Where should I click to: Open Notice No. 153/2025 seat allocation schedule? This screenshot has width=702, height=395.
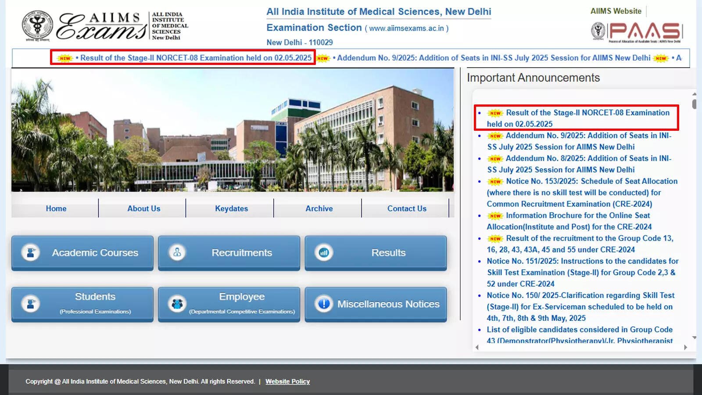click(582, 193)
